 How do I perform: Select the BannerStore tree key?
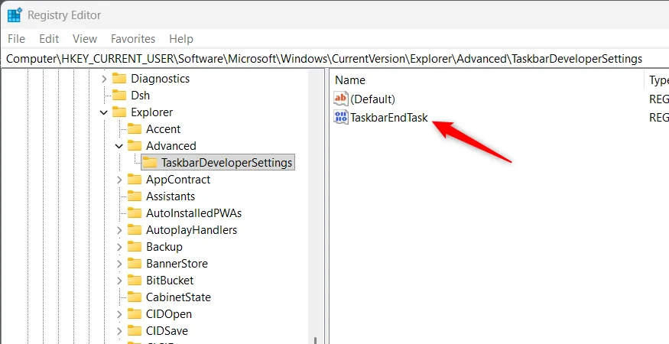coord(177,263)
